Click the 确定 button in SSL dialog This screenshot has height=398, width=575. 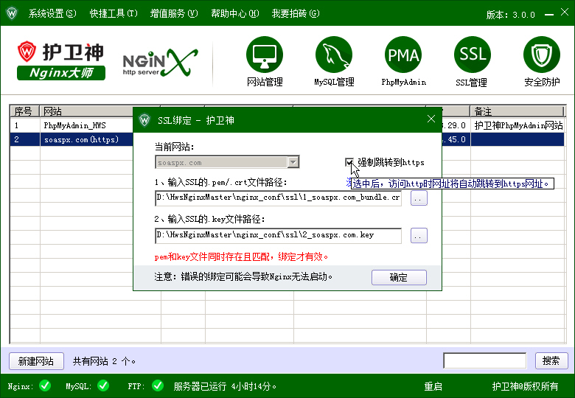point(398,277)
